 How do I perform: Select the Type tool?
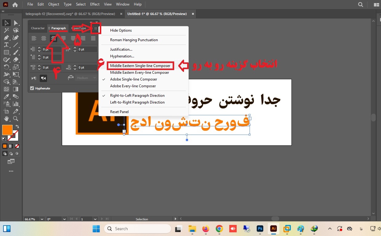pyautogui.click(x=6, y=45)
